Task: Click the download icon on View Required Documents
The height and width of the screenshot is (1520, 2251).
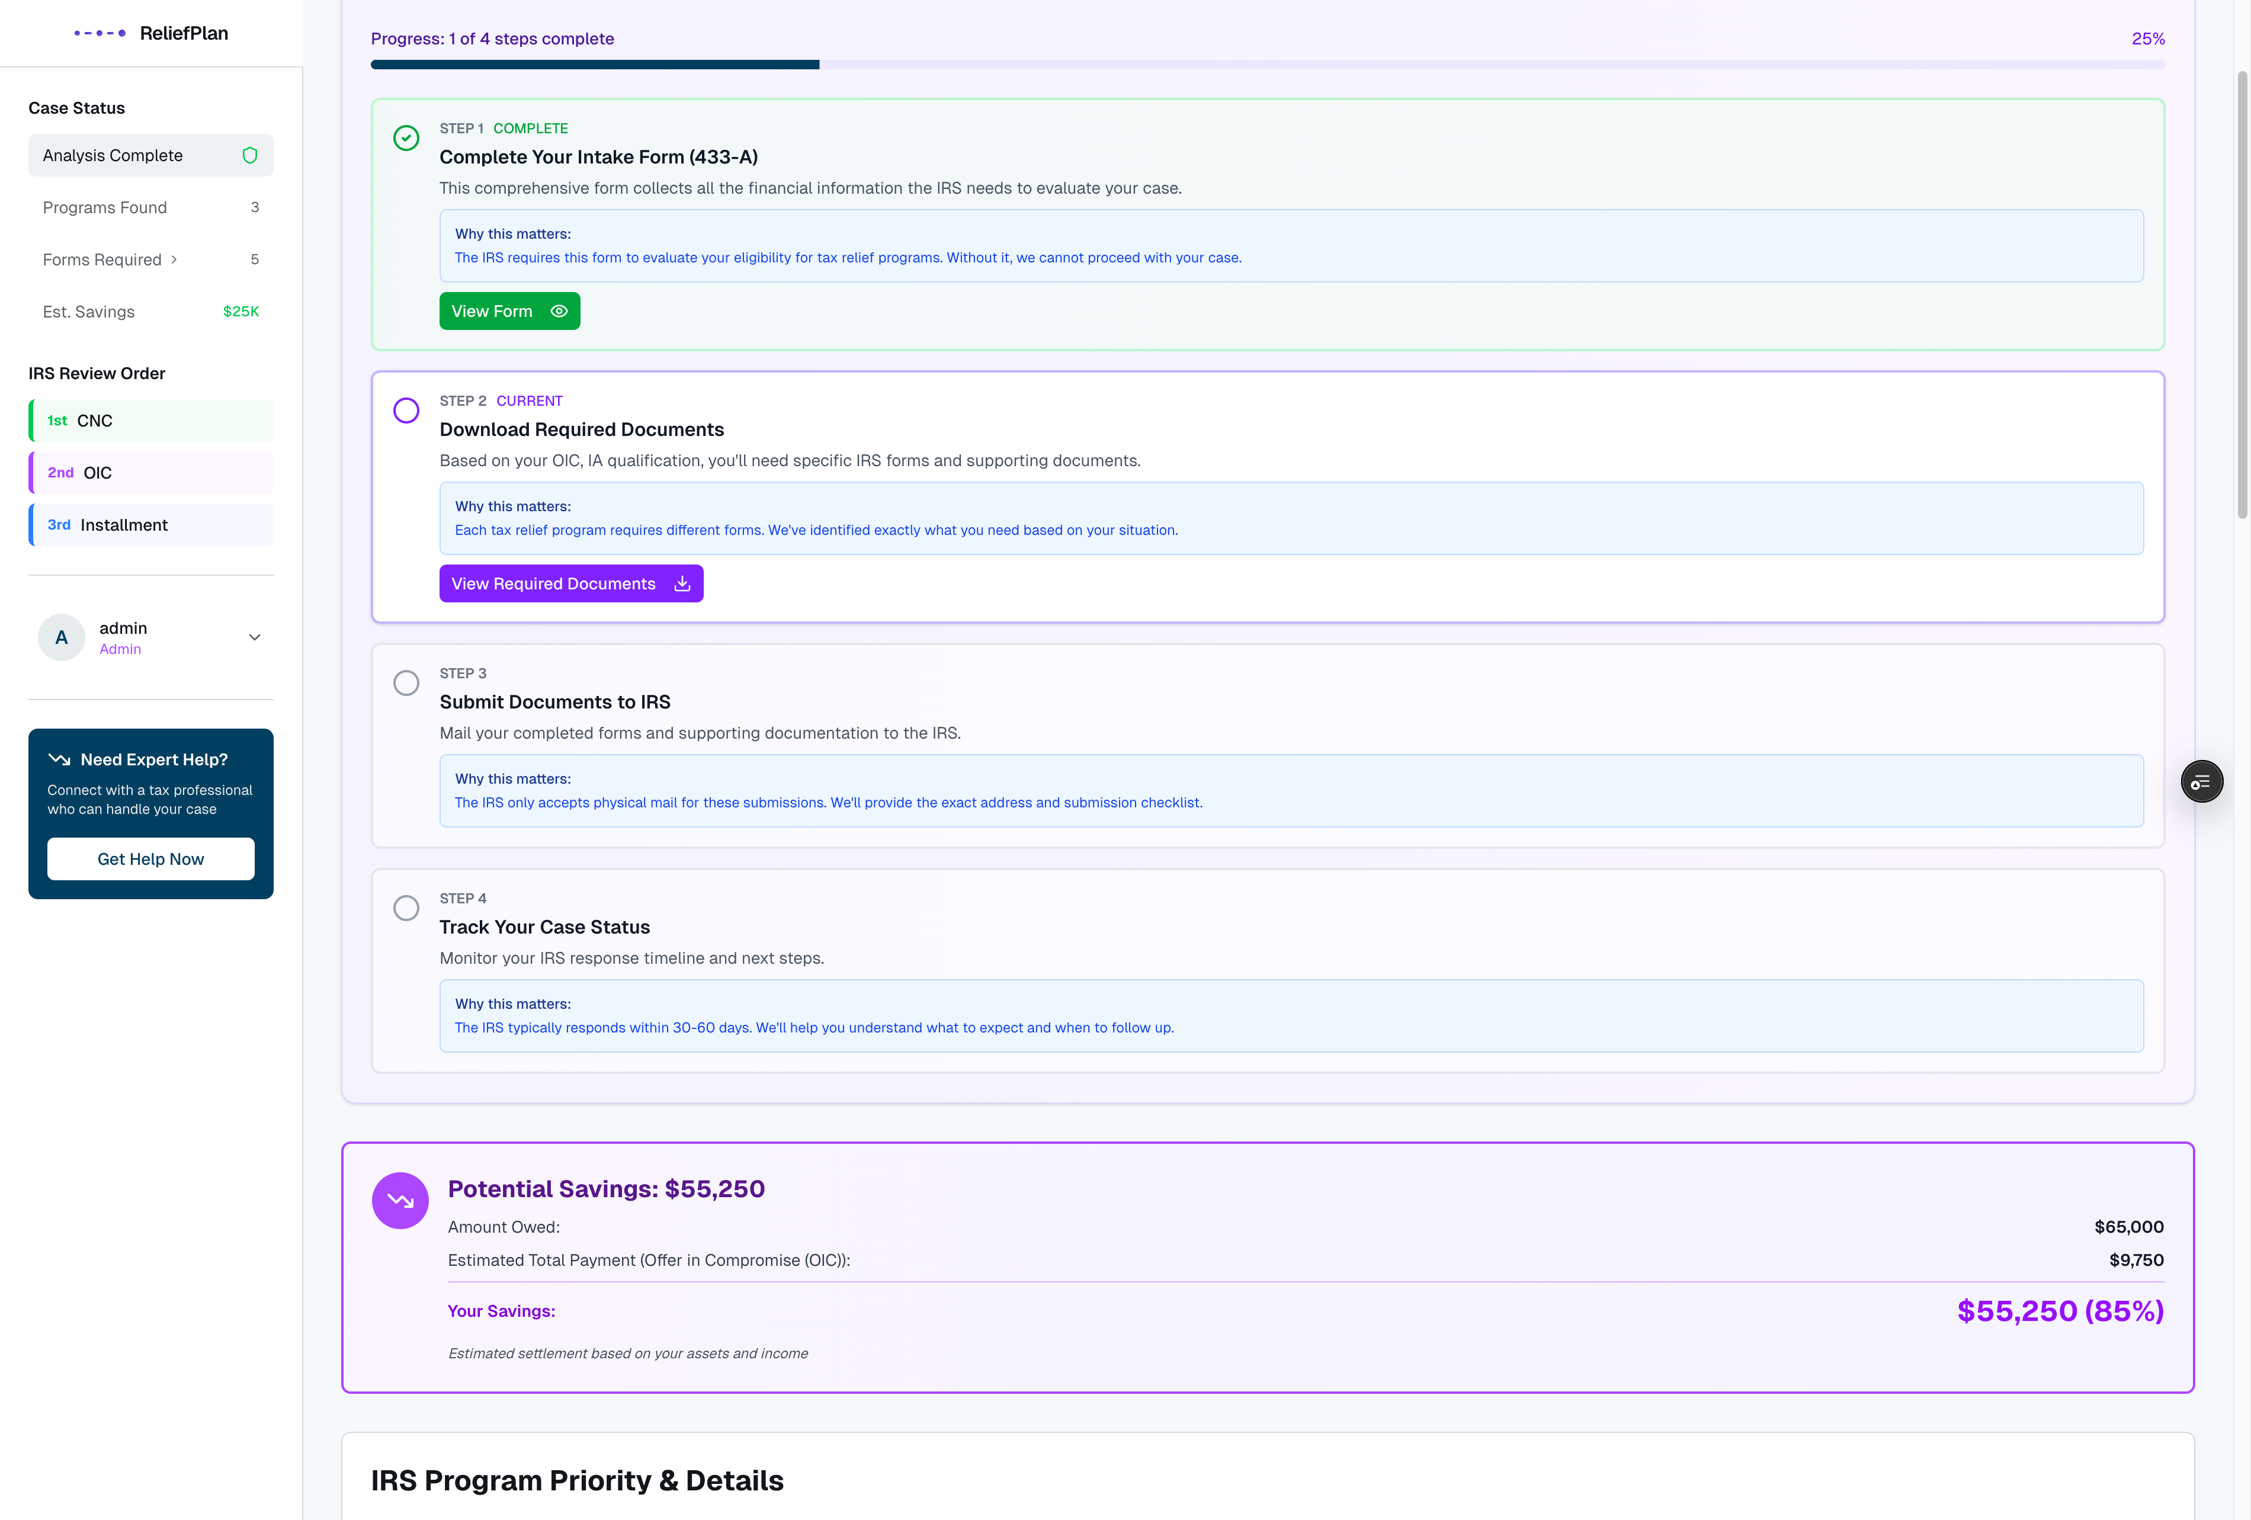Action: pyautogui.click(x=682, y=583)
